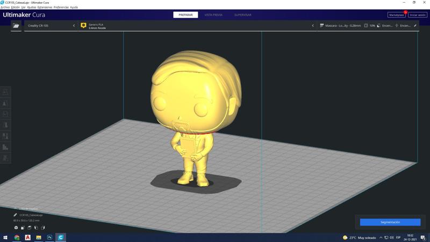Select the Scale tool in left toolbar
The image size is (430, 242).
click(x=5, y=103)
